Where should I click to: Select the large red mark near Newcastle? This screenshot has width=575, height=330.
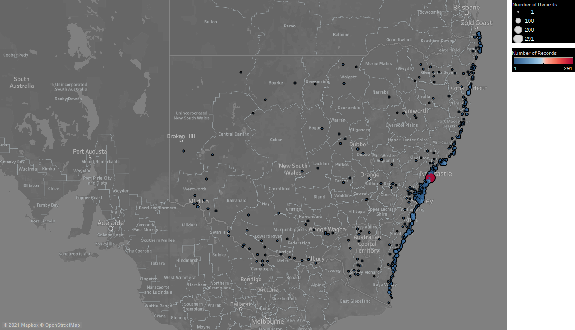(430, 178)
